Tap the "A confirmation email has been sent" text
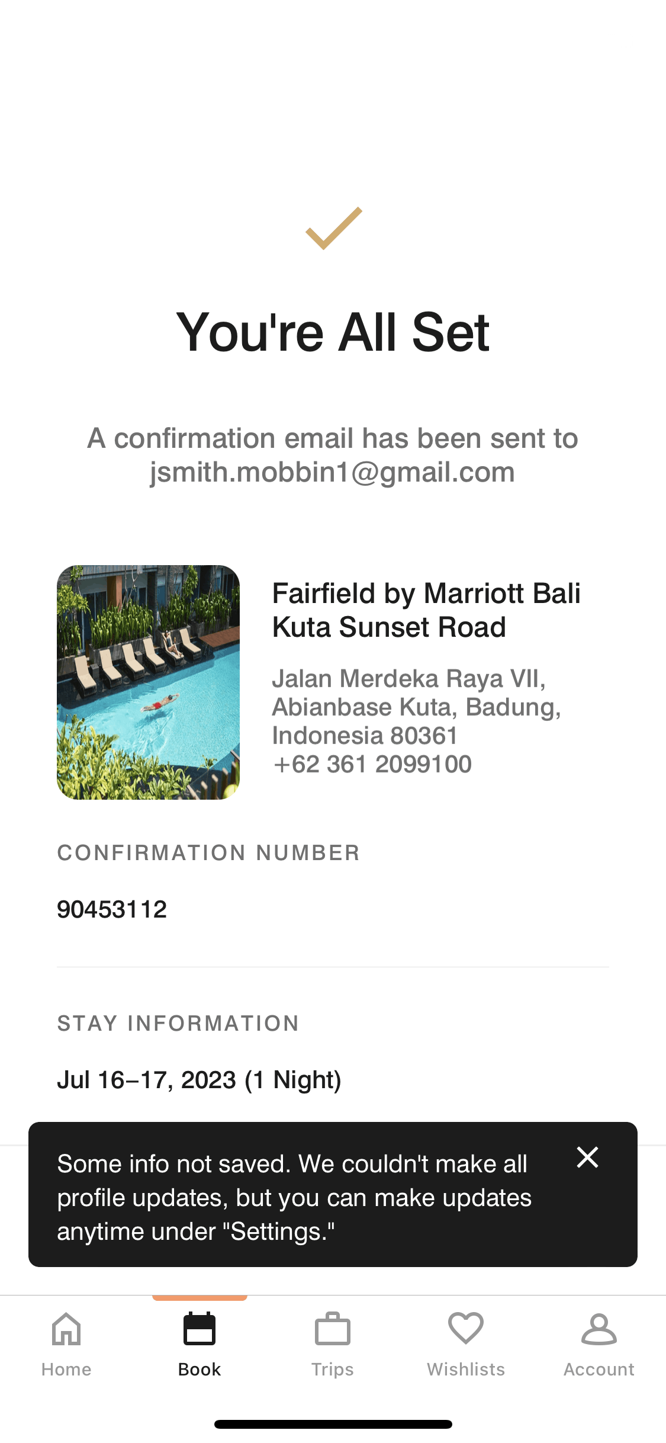Image resolution: width=666 pixels, height=1443 pixels. coord(333,439)
